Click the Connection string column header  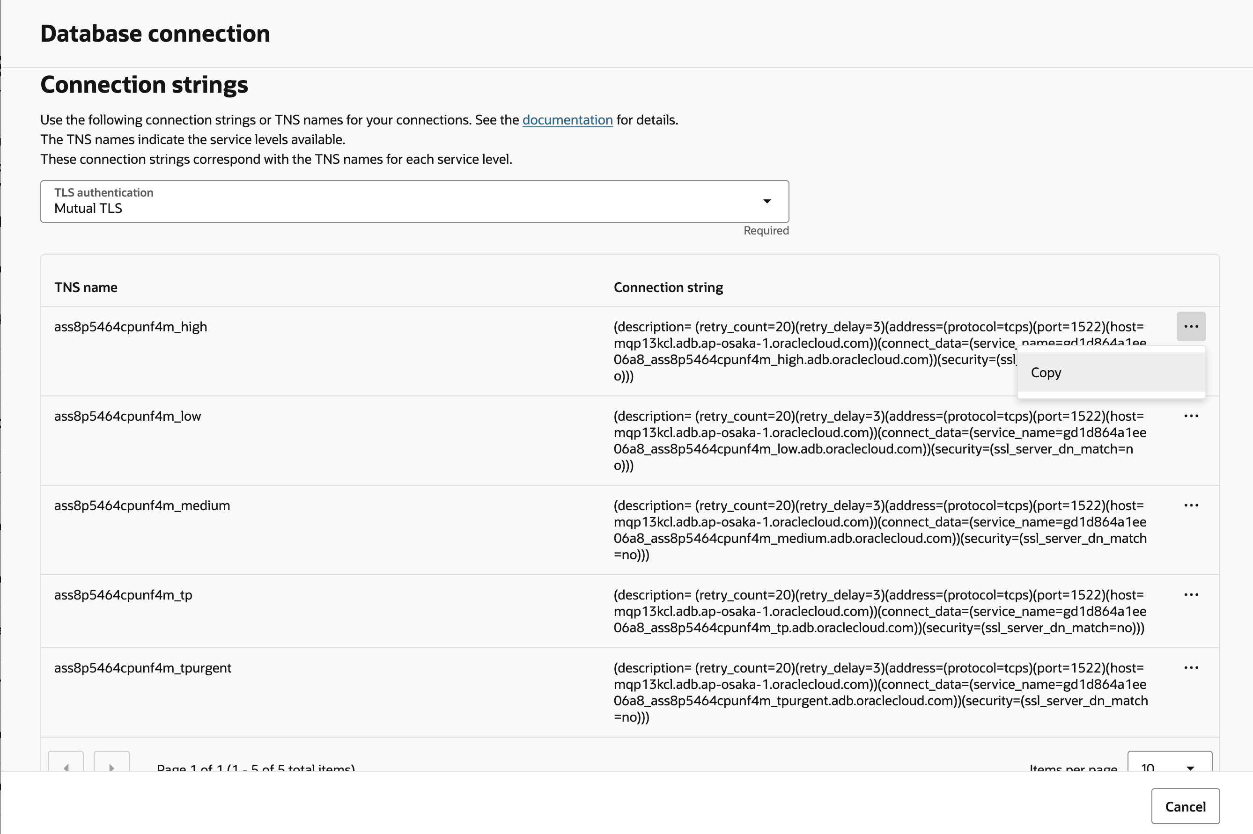tap(668, 287)
